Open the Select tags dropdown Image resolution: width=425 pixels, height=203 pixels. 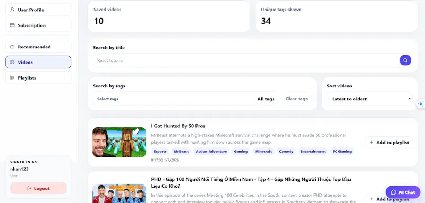point(185,99)
